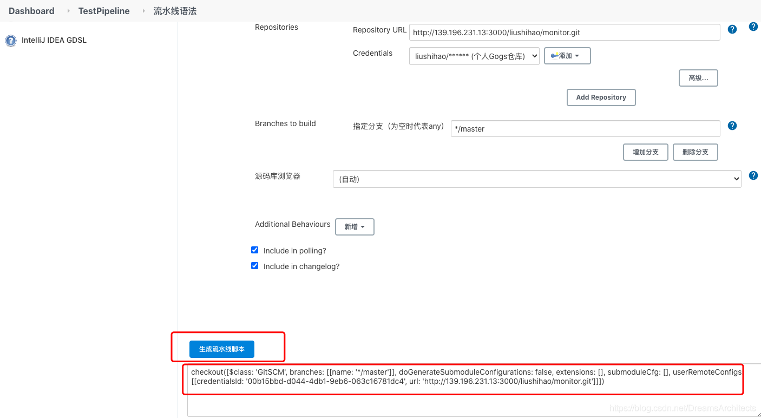Screen dimensions: 761x418
Task: Click the 高级... button
Action: 698,78
